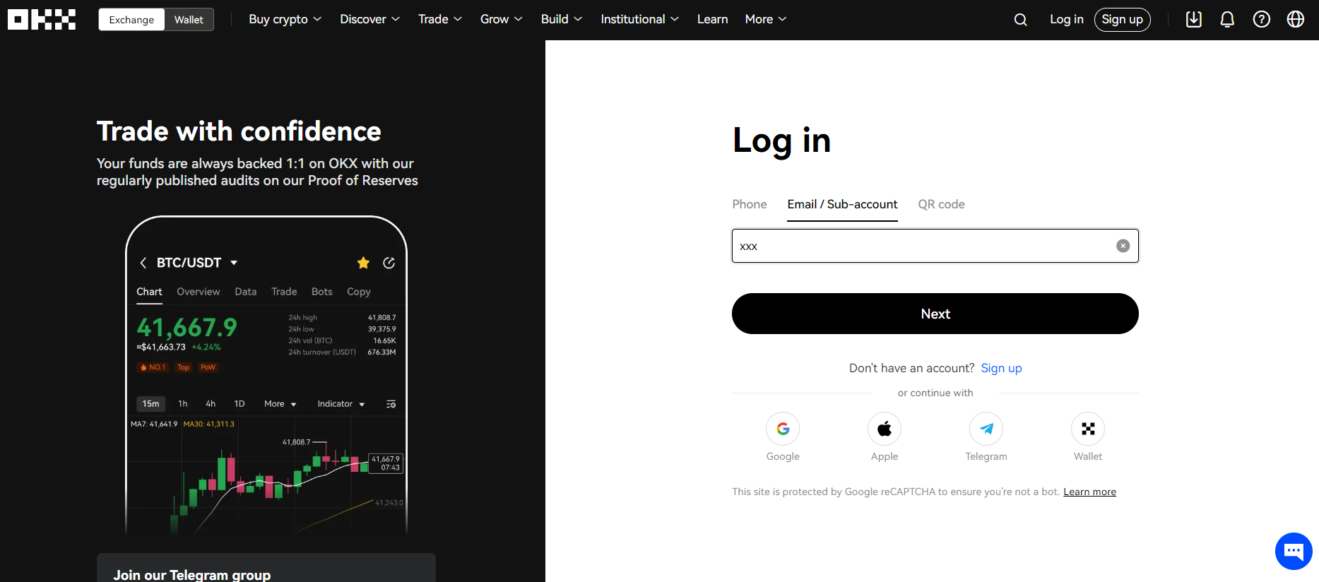Expand the Trade menu
The height and width of the screenshot is (582, 1319).
point(439,20)
